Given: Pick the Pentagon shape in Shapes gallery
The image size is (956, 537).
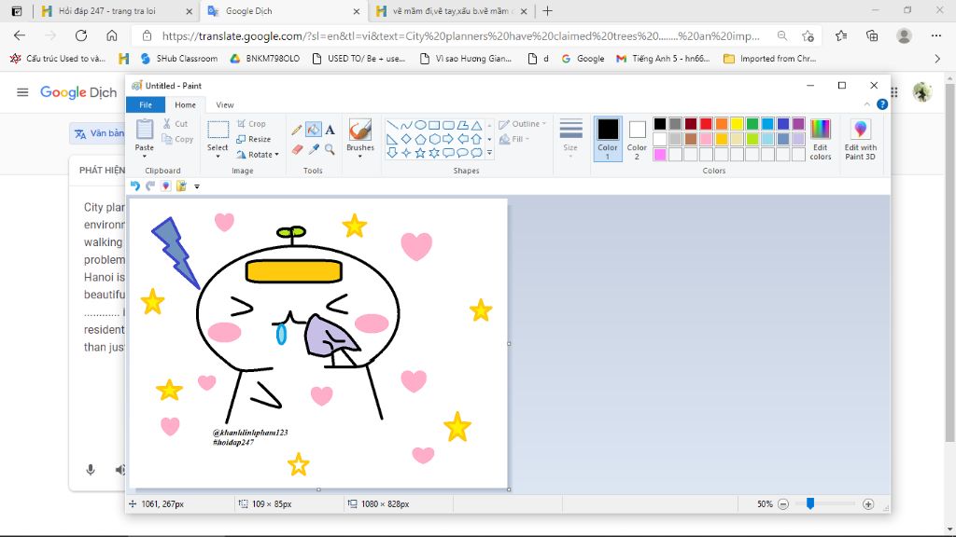Looking at the screenshot, I should [420, 140].
